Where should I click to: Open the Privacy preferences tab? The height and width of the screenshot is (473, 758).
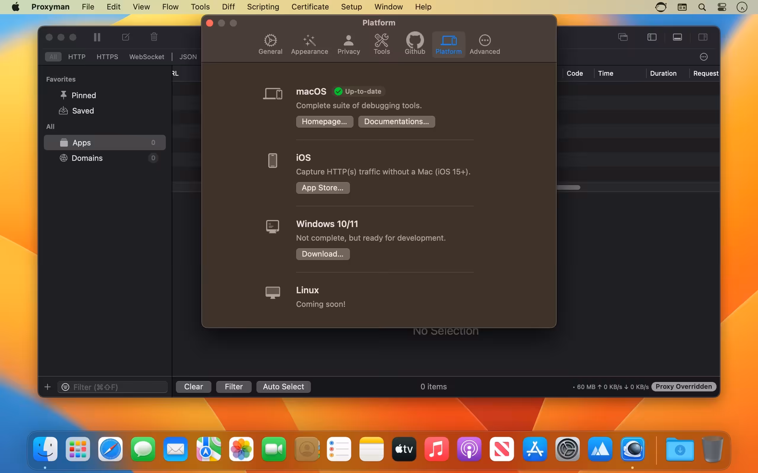click(x=348, y=44)
